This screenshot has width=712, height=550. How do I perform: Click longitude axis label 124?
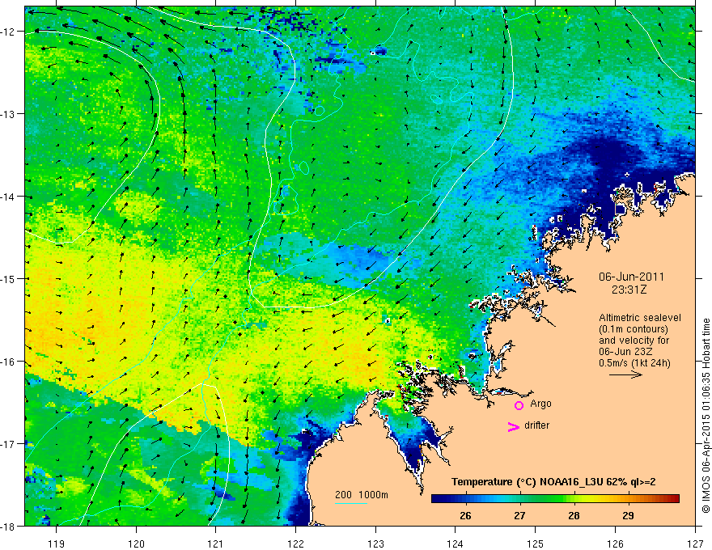(x=456, y=544)
